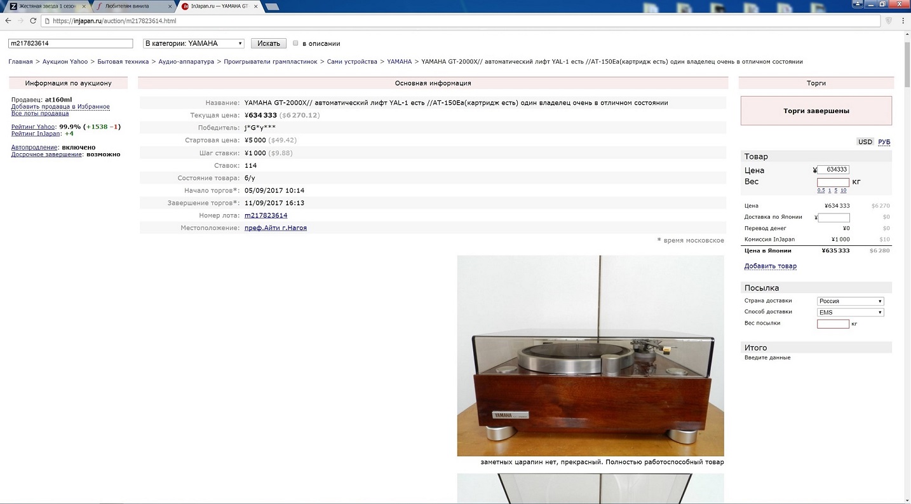Viewport: 911px width, 504px height.
Task: Close the 'Любителям винила' tab
Action: [170, 6]
